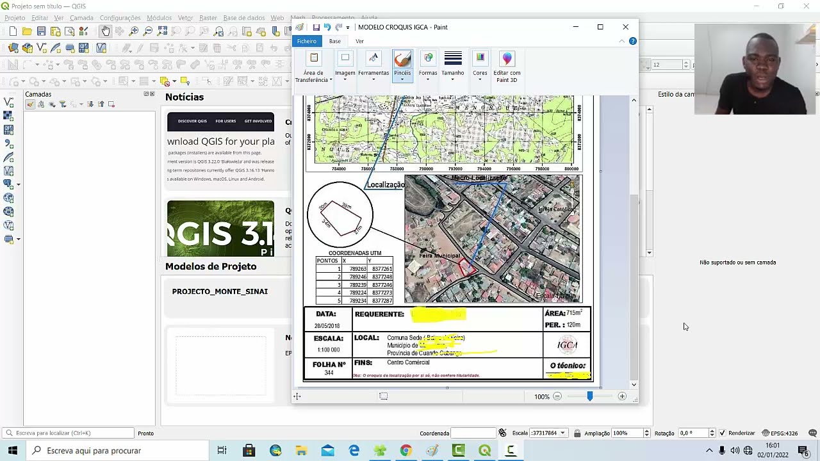Toggle the scale lock icon
The height and width of the screenshot is (461, 820).
pyautogui.click(x=577, y=433)
